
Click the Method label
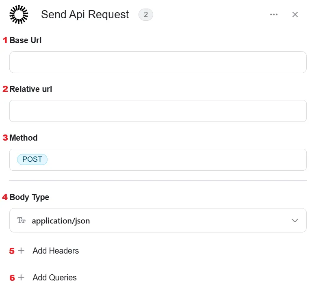pos(24,138)
